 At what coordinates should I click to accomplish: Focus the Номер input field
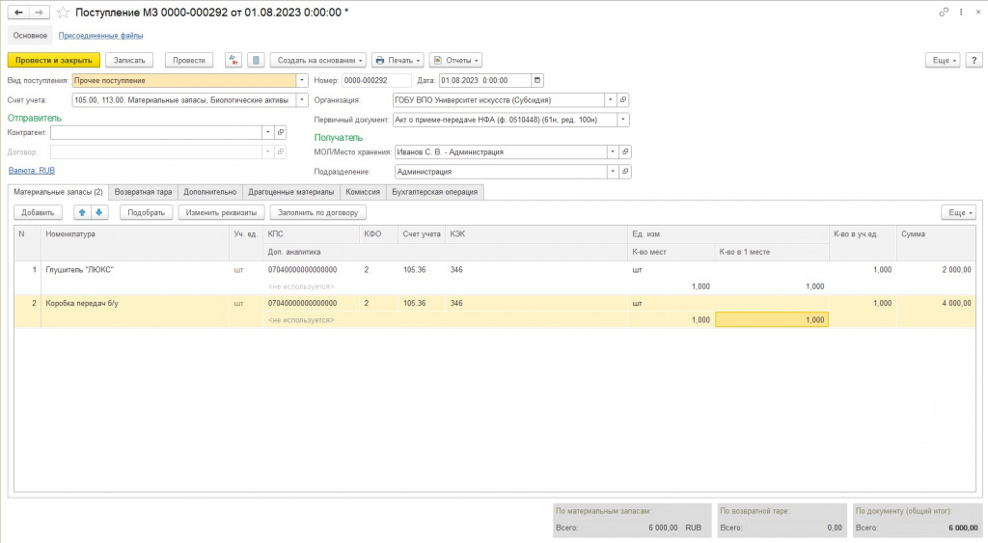pos(376,81)
